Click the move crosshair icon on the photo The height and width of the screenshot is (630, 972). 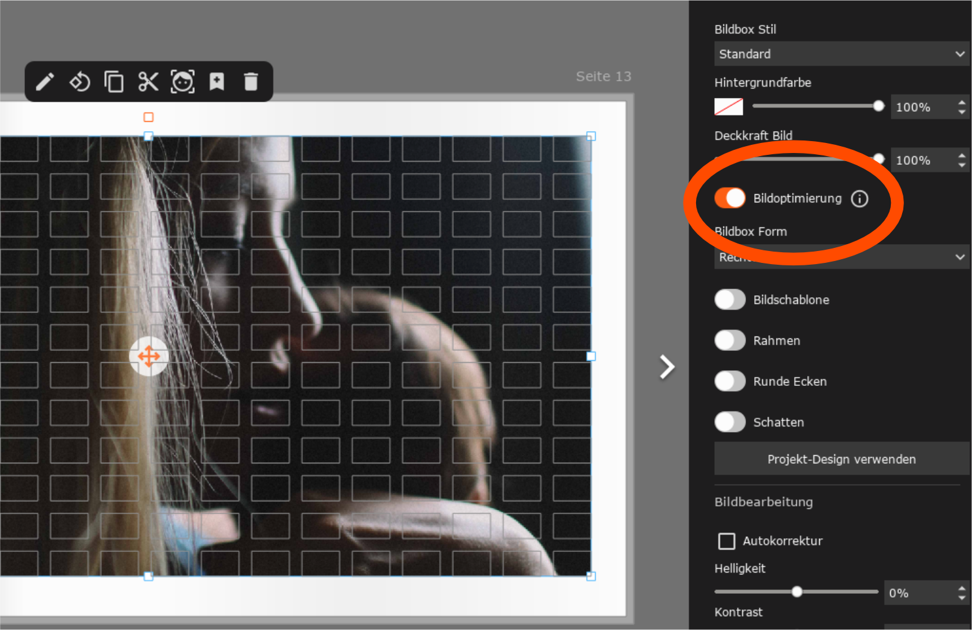click(149, 357)
